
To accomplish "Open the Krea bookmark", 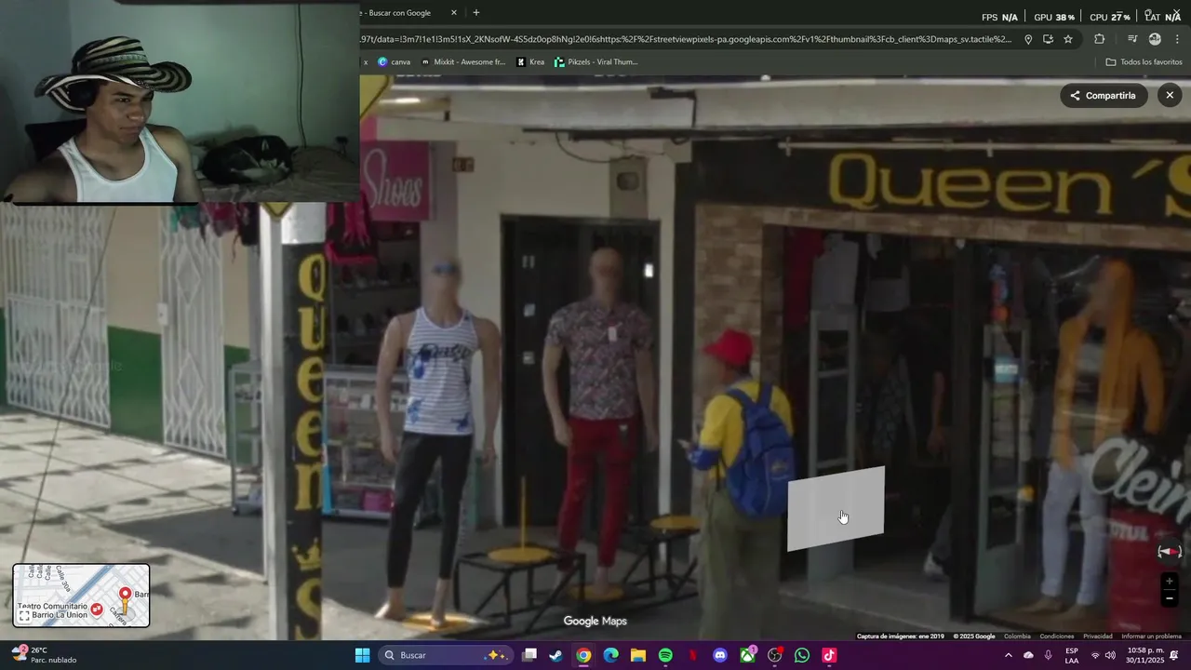I will click(x=530, y=62).
